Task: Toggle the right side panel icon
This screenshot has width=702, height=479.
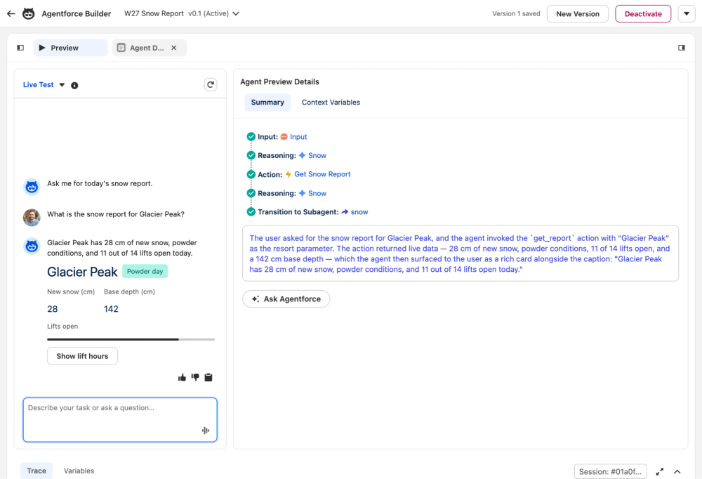Action: point(682,48)
